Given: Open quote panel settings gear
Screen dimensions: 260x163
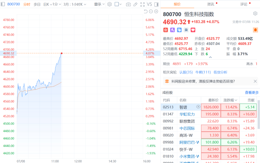Looking at the screenshot, I should tap(255, 13).
